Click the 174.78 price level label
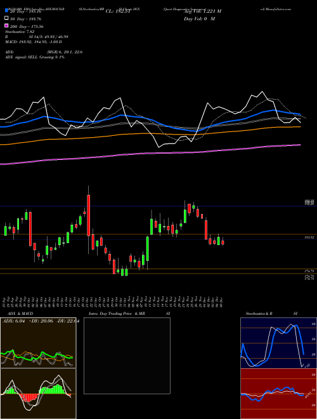Image resolution: width=317 pixels, height=419 pixels. click(309, 271)
